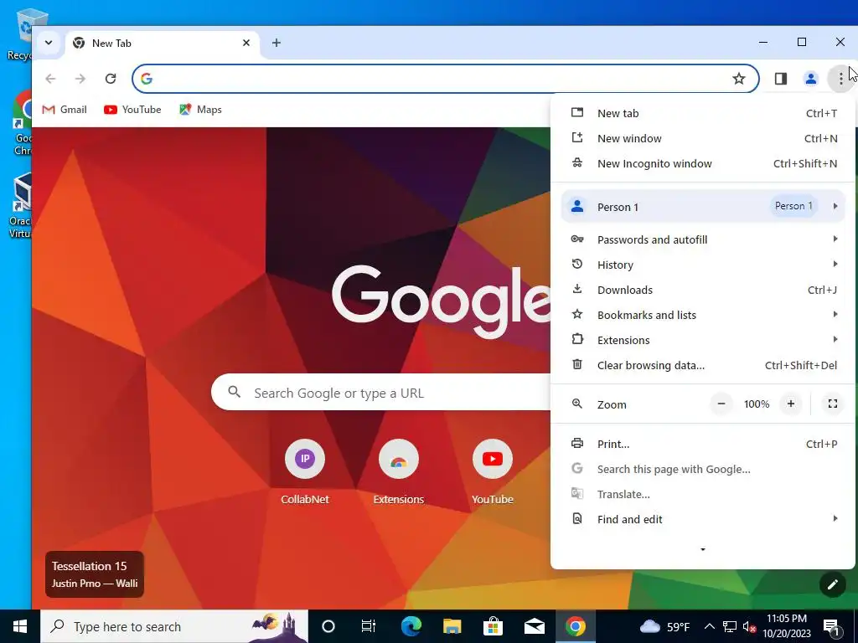
Task: Expand the History submenu
Action: 703,265
